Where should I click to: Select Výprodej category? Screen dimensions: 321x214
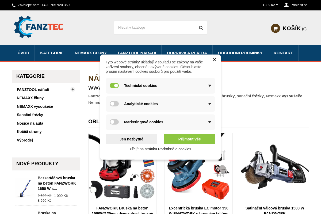tap(25, 140)
